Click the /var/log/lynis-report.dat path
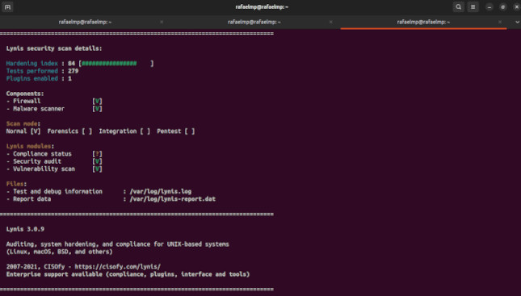The image size is (521, 296). click(x=172, y=199)
